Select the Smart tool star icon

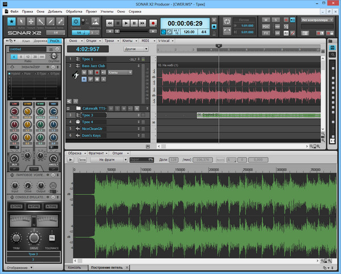[11, 22]
